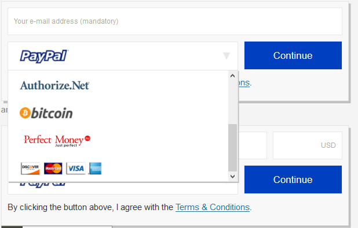Click the American Express card icon

click(x=95, y=169)
